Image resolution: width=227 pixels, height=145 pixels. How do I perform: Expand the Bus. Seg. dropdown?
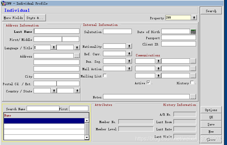click(129, 61)
